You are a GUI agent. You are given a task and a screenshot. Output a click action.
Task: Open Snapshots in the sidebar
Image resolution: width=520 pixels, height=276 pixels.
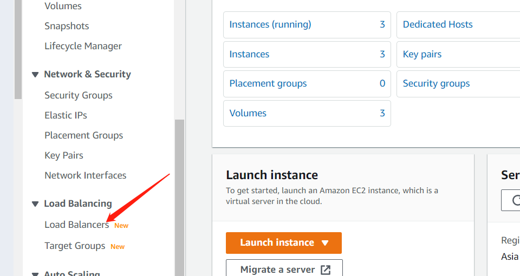67,26
